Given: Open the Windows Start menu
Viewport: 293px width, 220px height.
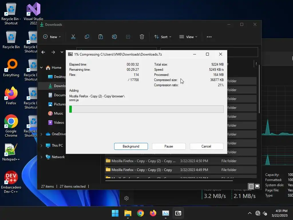Looking at the screenshot, I should (x=115, y=213).
